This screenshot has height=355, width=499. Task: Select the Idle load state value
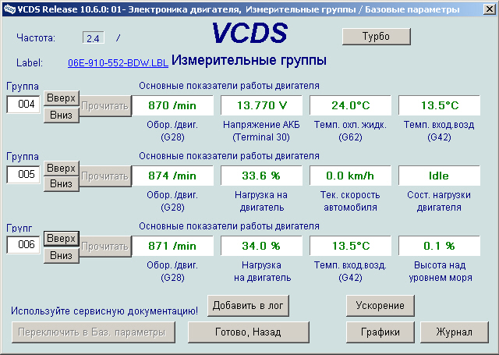point(439,176)
